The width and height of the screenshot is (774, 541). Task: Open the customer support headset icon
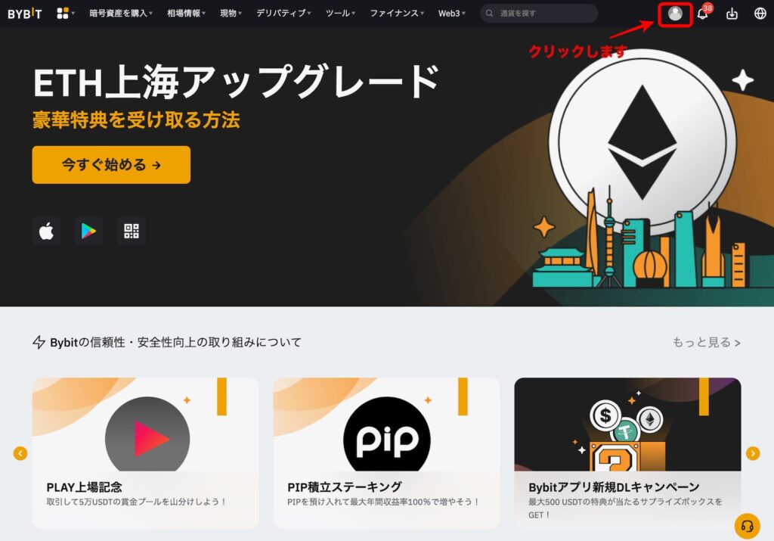(x=747, y=526)
